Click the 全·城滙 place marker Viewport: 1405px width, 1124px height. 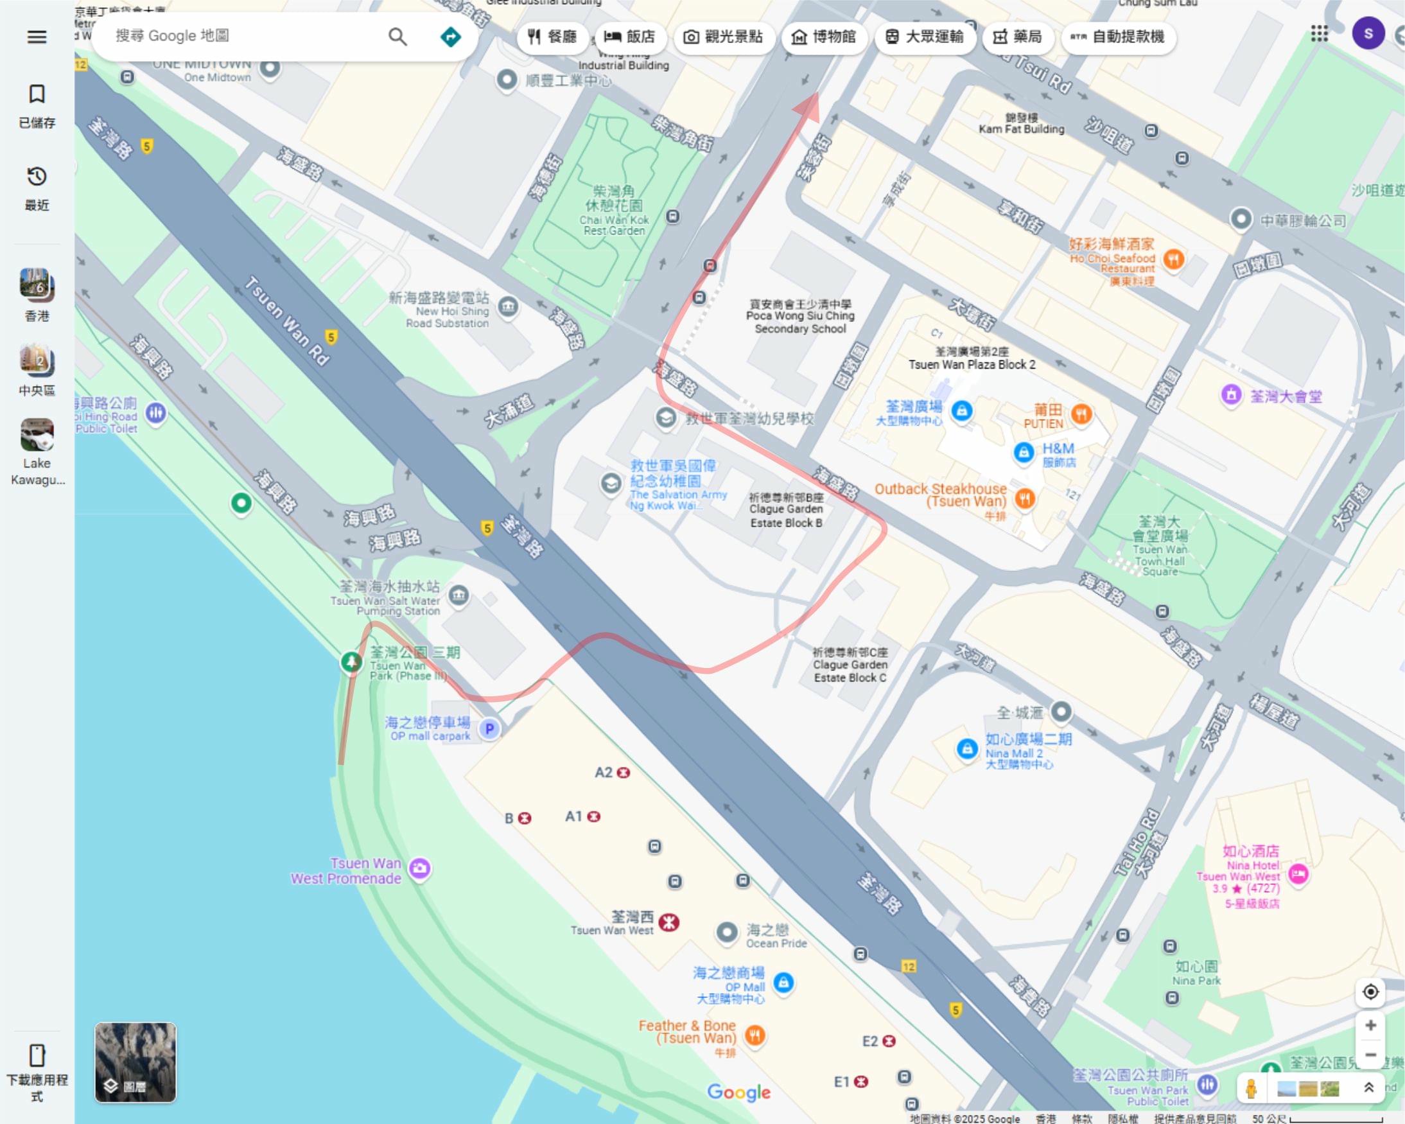pos(1061,711)
